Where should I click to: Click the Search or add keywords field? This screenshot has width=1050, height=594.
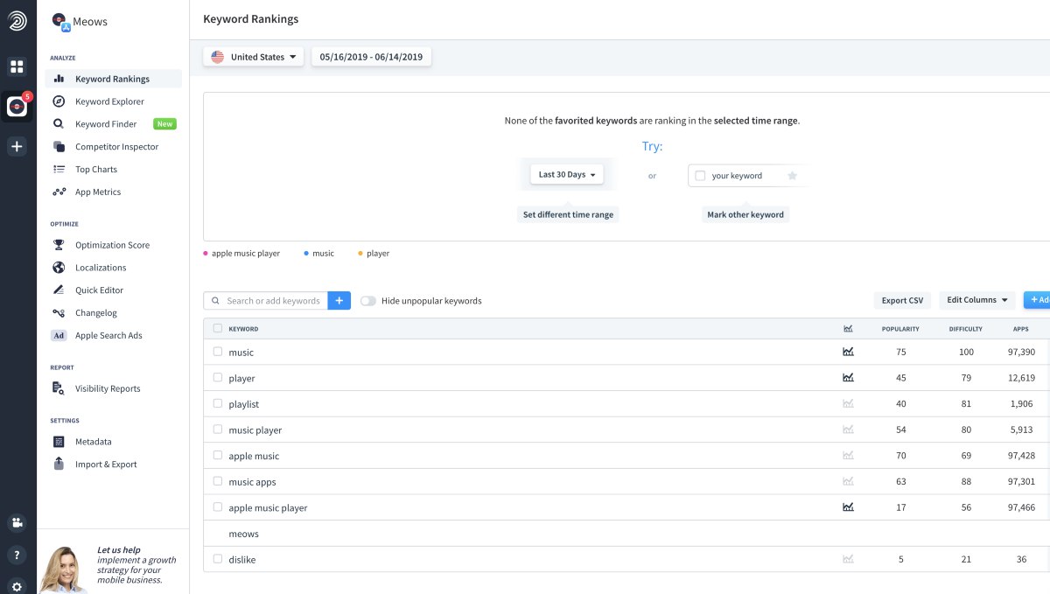266,301
